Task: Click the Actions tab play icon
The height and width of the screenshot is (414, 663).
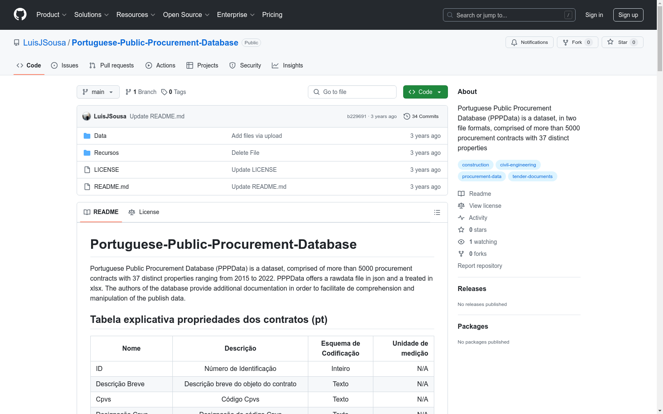Action: [x=149, y=65]
